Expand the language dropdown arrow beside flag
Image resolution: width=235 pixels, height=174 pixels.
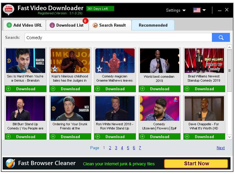[204, 10]
